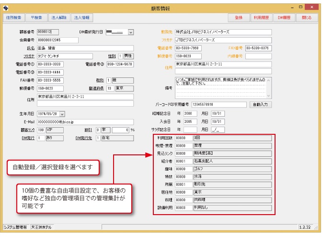The height and width of the screenshot is (239, 322).
Task: Click the 料理 code field
Action: click(184, 200)
